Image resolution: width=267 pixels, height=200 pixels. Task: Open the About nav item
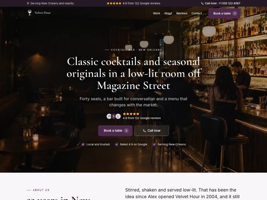[x=168, y=13]
